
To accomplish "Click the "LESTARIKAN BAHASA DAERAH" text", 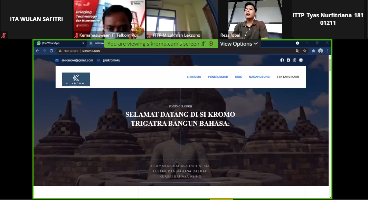I will pos(180,171).
